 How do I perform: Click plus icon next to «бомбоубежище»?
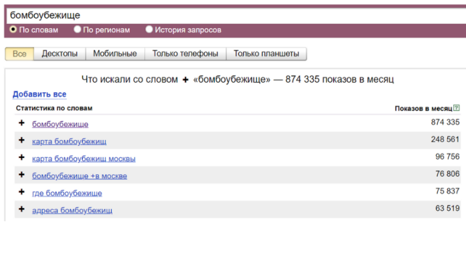(22, 123)
